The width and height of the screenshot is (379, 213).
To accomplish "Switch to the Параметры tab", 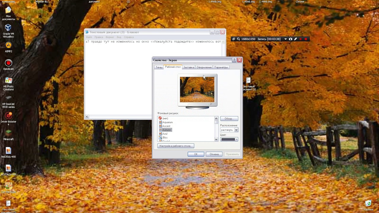I will point(221,67).
